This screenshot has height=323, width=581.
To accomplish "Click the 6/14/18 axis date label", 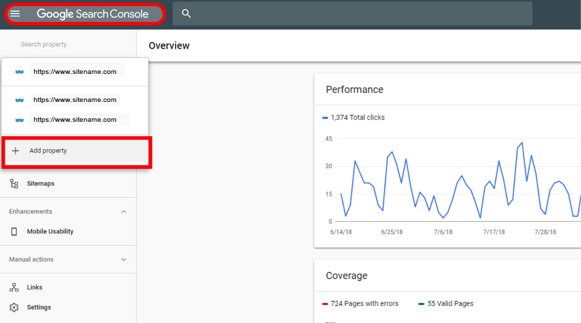I will coord(341,232).
